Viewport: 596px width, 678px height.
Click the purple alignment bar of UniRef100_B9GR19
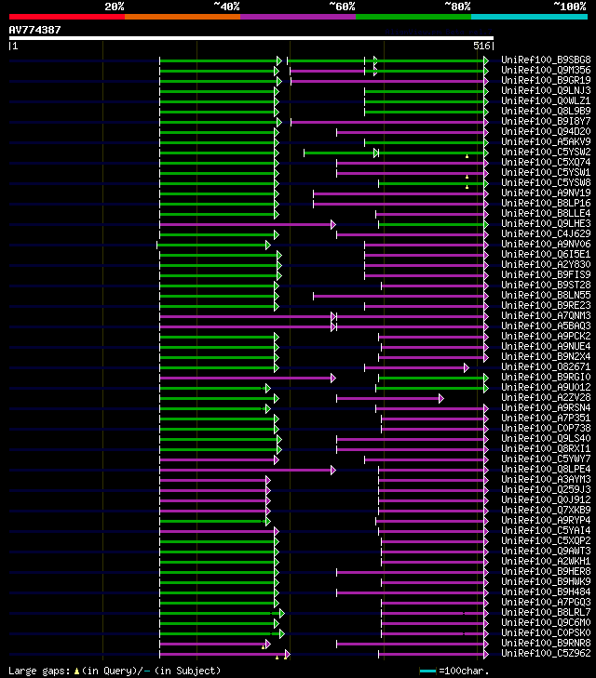(x=387, y=81)
